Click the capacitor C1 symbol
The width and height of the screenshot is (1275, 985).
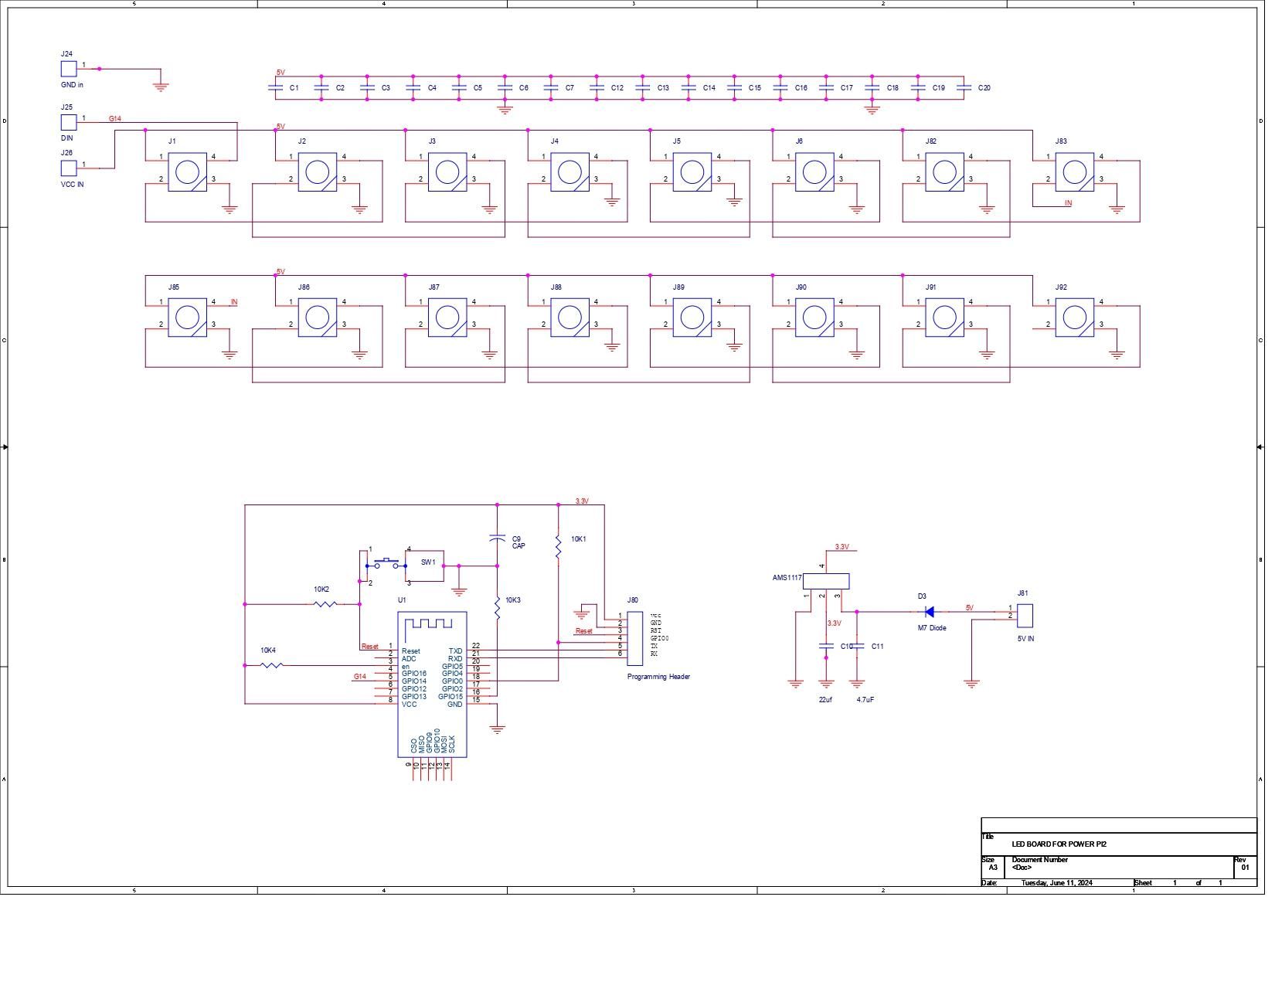tap(276, 87)
